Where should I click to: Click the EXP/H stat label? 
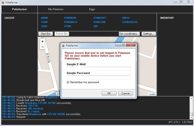(x=126, y=18)
